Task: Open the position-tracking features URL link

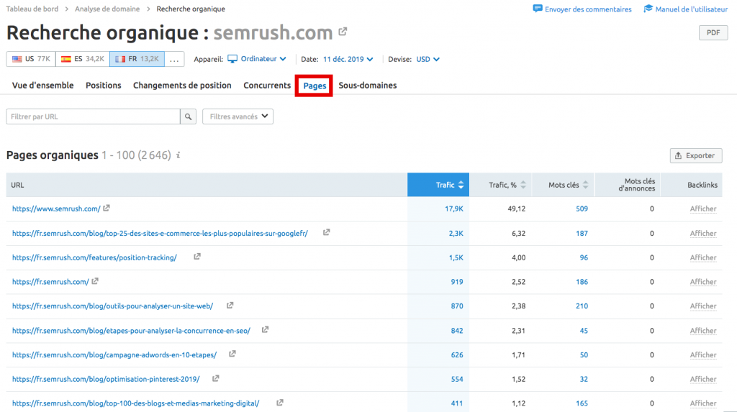Action: click(94, 257)
